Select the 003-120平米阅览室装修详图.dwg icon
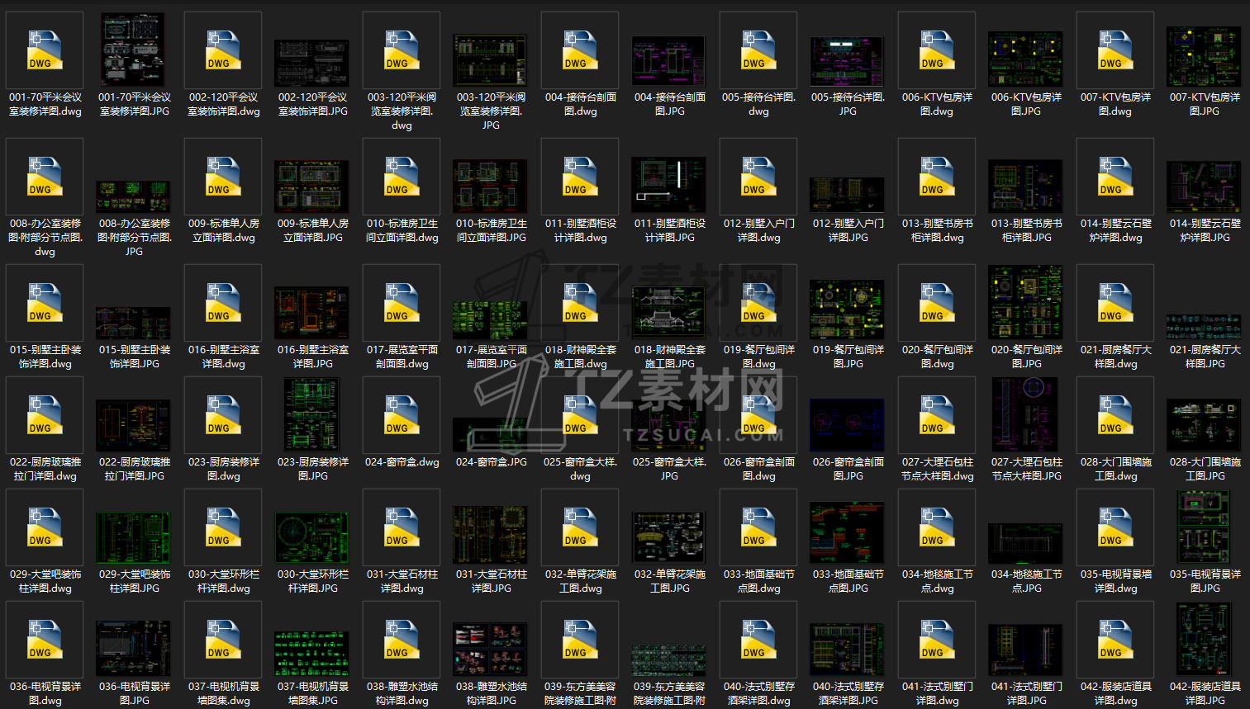Screen dimensions: 1250x709 coord(402,50)
